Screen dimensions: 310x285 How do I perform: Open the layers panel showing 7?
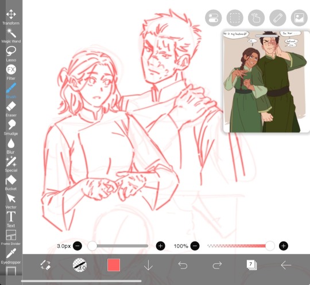(251, 265)
